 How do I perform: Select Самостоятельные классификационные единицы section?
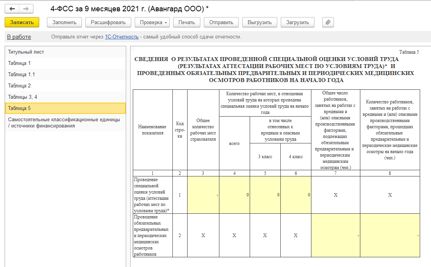coord(64,122)
